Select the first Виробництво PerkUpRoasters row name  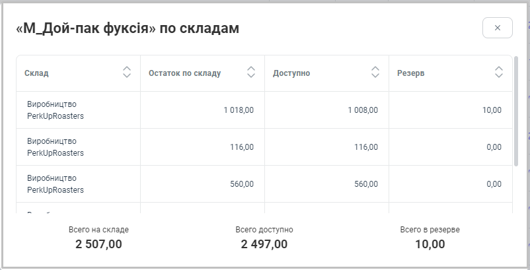(x=56, y=110)
